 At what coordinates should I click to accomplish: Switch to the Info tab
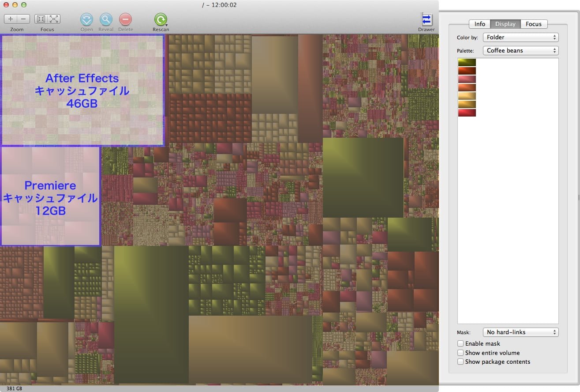pyautogui.click(x=479, y=24)
